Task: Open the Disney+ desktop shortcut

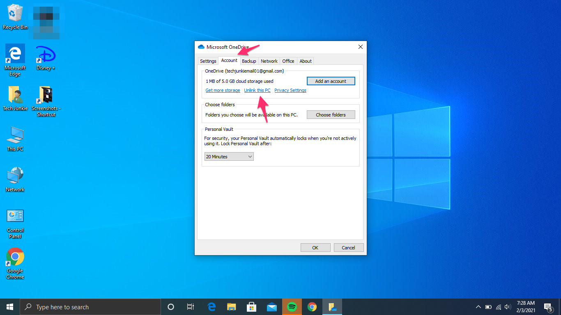Action: click(x=46, y=57)
